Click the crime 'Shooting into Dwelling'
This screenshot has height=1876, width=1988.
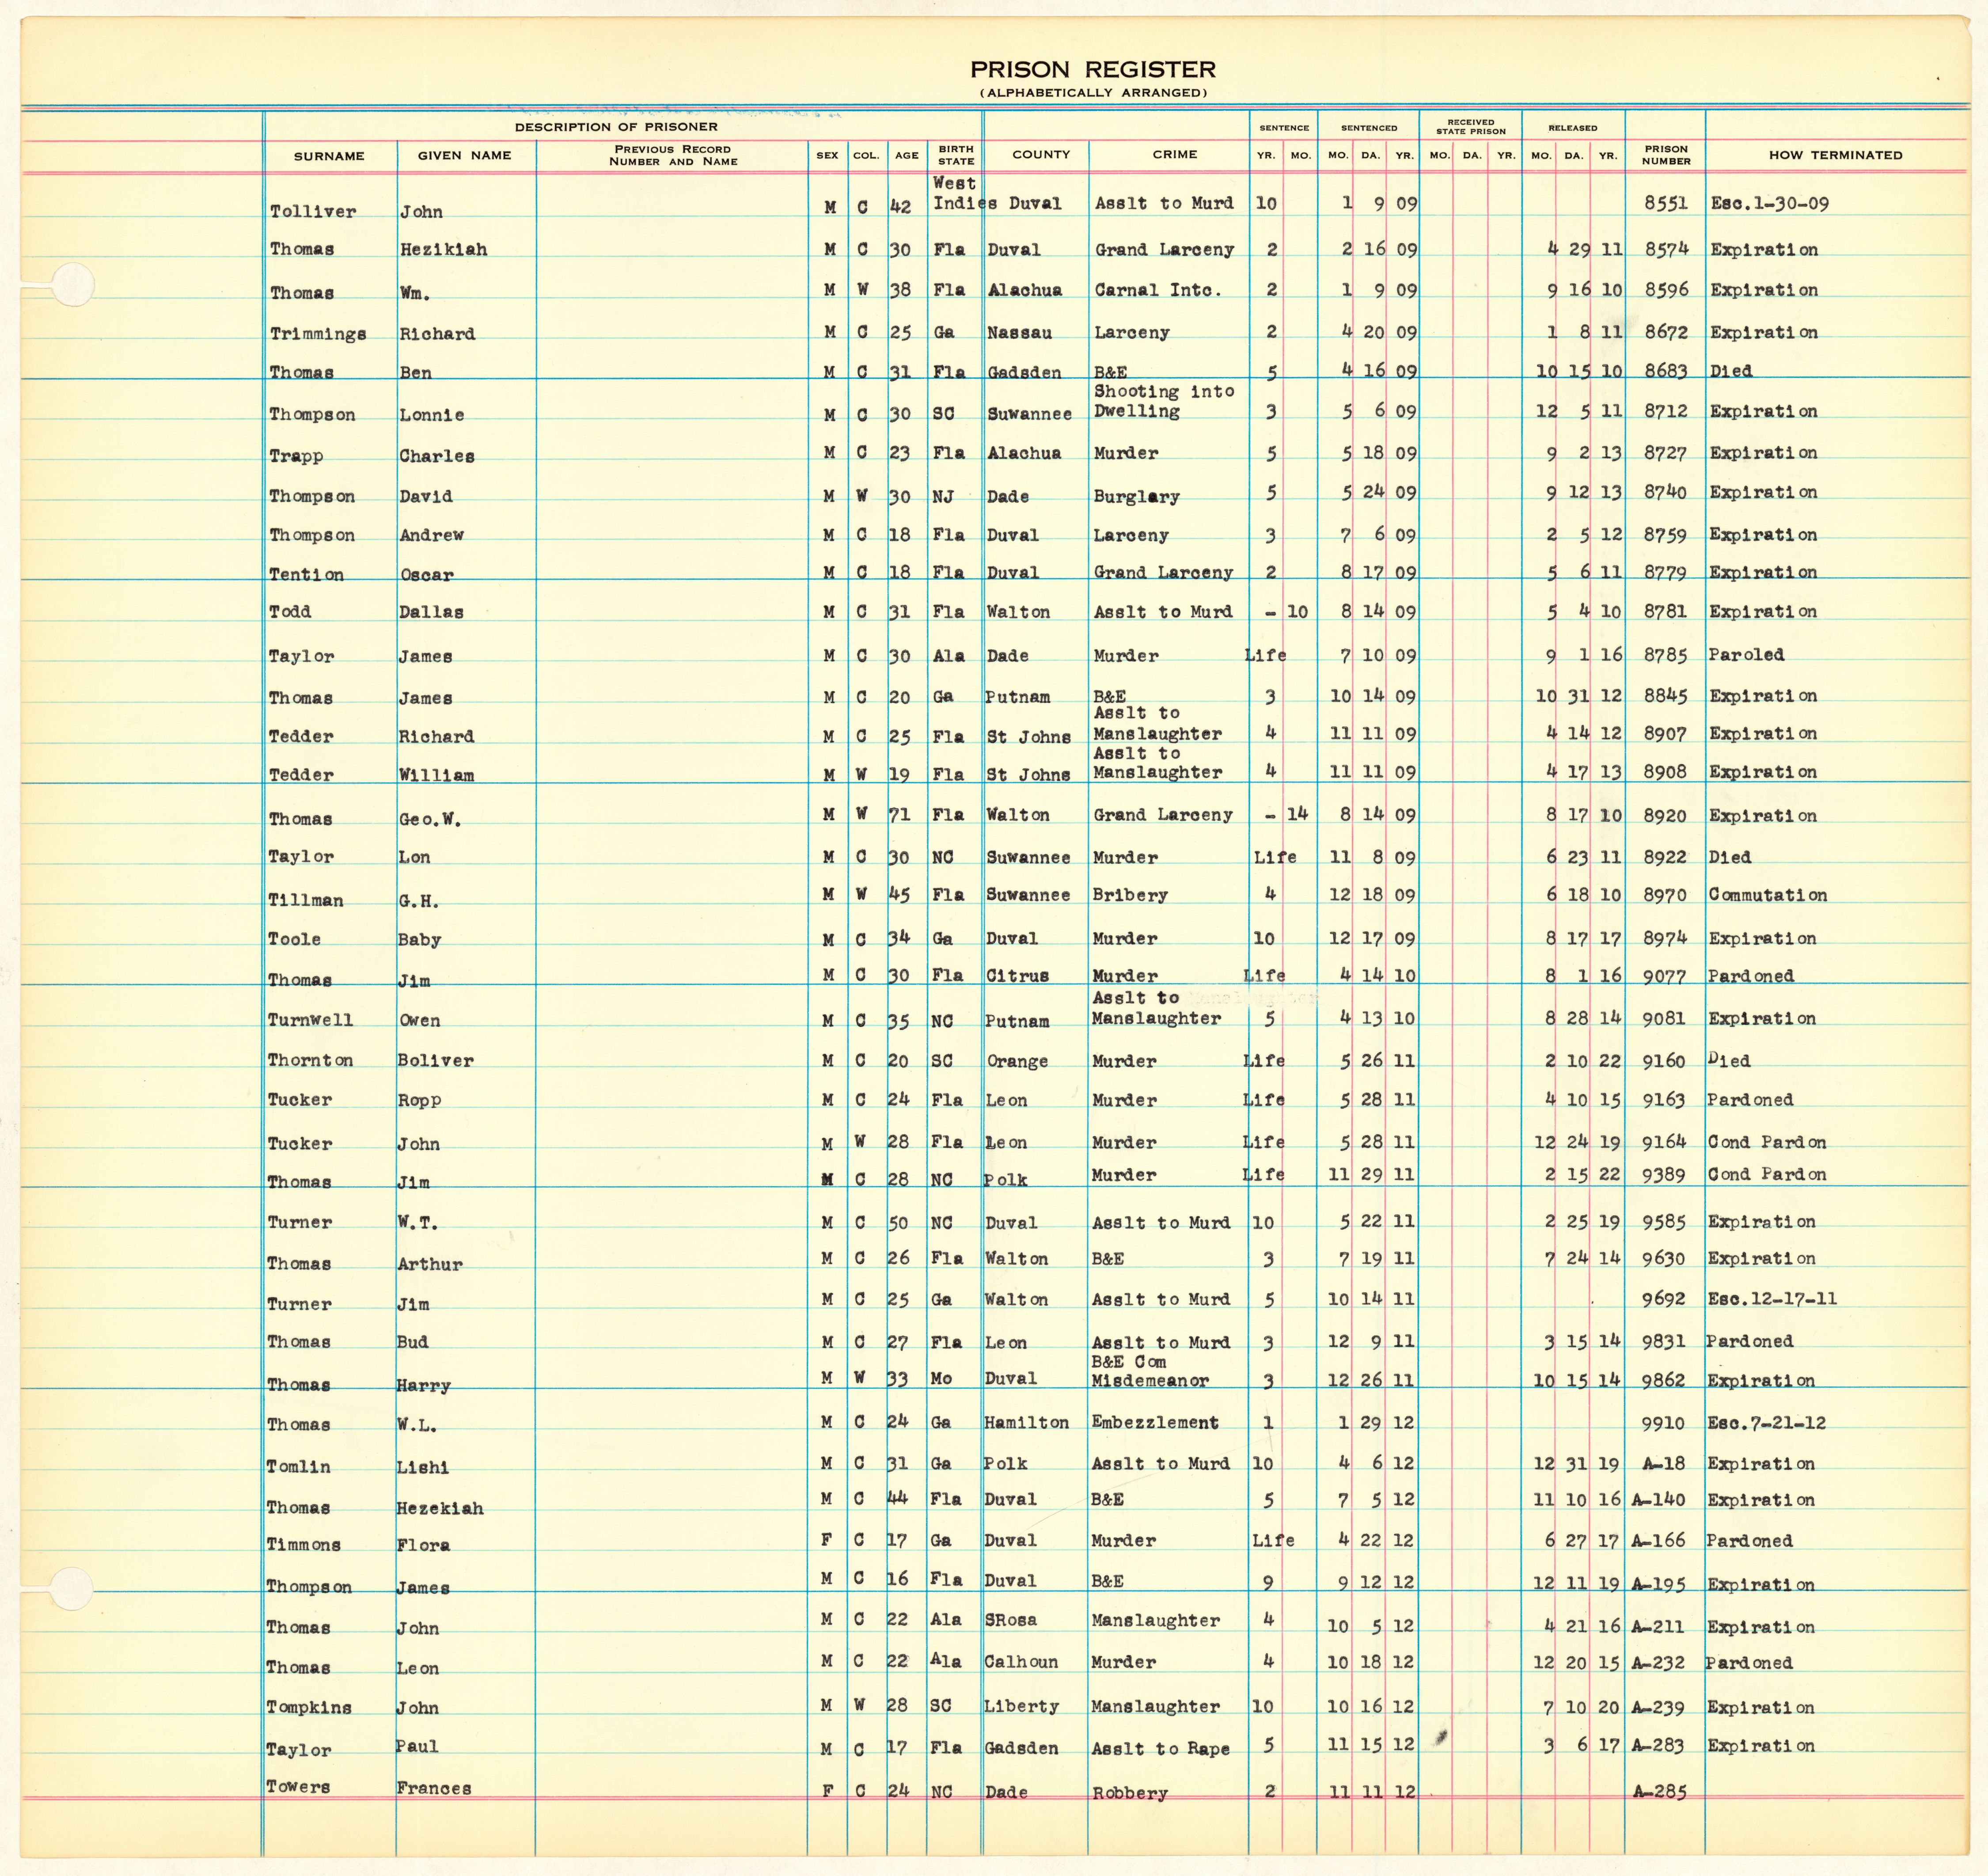1164,402
